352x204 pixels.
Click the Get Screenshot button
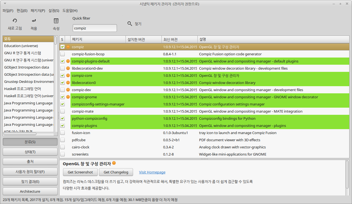tap(80, 172)
